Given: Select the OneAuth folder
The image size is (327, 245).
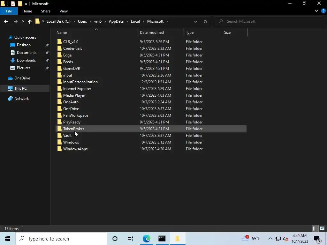Looking at the screenshot, I should (x=71, y=102).
